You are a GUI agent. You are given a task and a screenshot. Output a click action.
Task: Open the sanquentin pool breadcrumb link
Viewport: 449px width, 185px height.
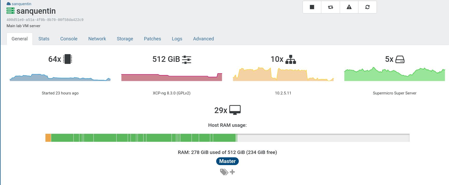tap(21, 4)
